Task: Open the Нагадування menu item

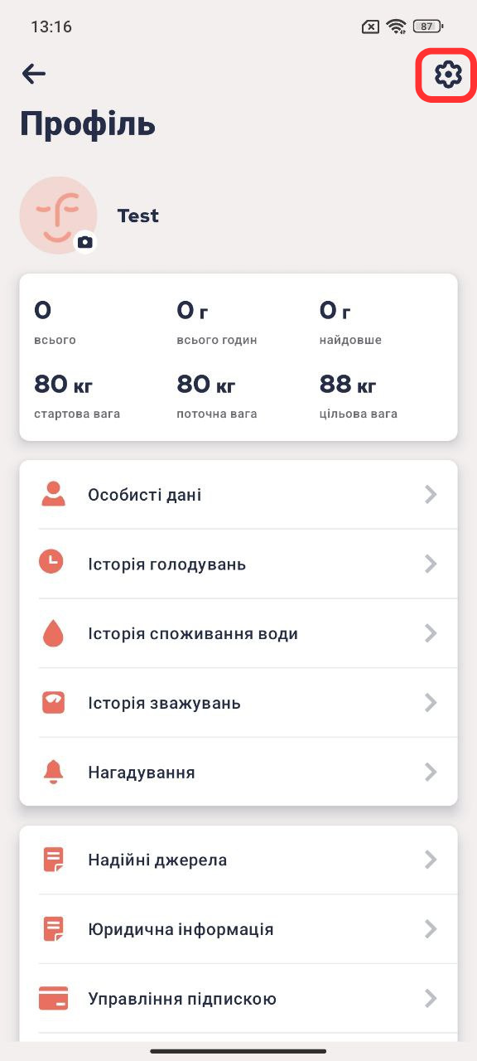Action: [x=238, y=773]
